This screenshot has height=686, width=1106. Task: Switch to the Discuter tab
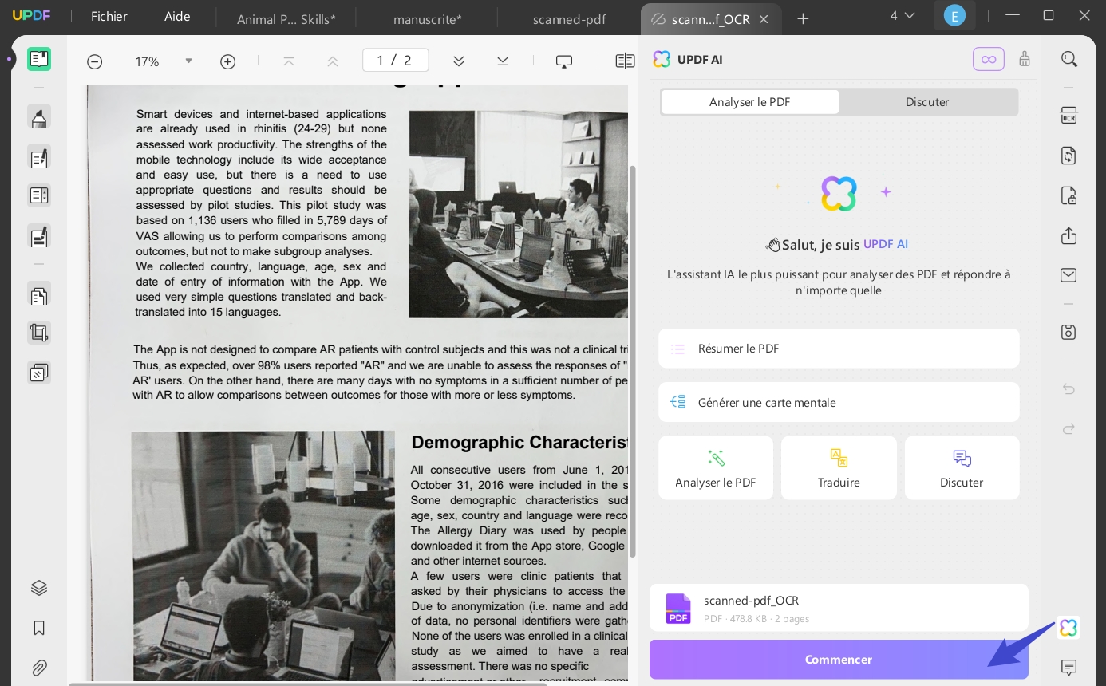pos(927,102)
